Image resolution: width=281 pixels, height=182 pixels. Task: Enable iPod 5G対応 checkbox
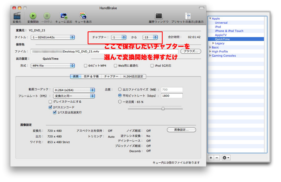(152, 66)
